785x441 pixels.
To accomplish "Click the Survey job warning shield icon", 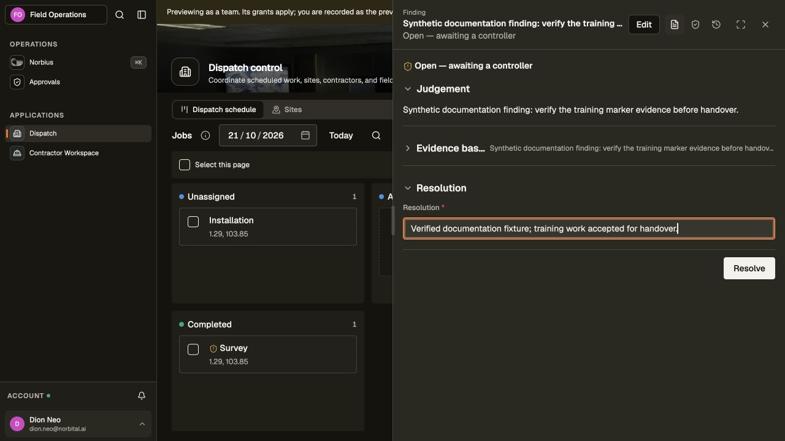I will (213, 349).
